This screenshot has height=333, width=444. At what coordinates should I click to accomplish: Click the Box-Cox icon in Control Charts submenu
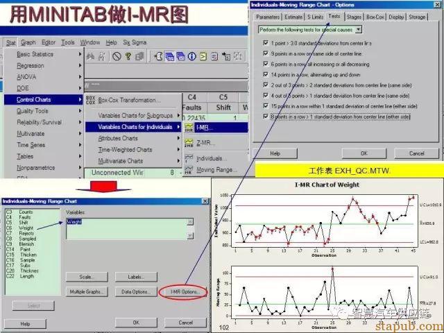pyautogui.click(x=90, y=100)
